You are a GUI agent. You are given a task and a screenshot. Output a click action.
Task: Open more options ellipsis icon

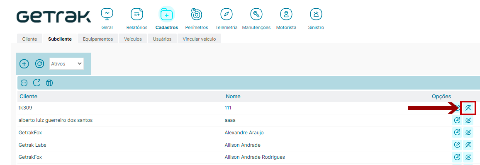tap(24, 82)
